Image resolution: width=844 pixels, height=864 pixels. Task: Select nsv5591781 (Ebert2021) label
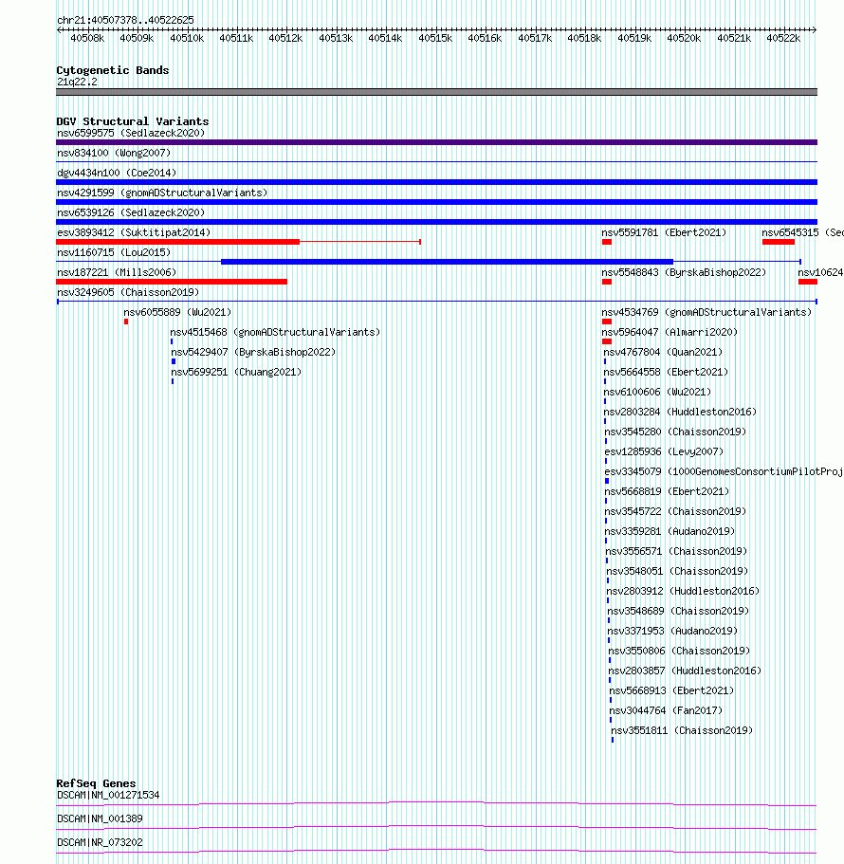click(664, 232)
